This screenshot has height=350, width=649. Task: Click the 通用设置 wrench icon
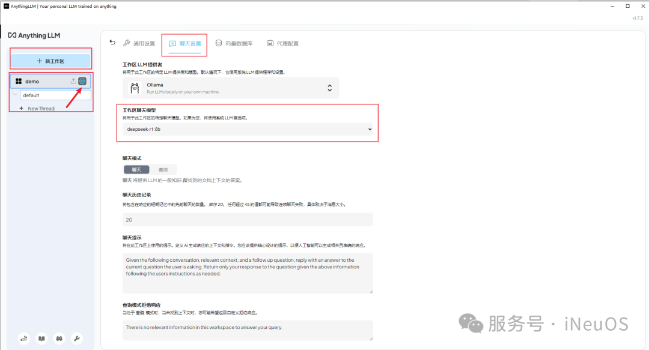[x=127, y=43]
